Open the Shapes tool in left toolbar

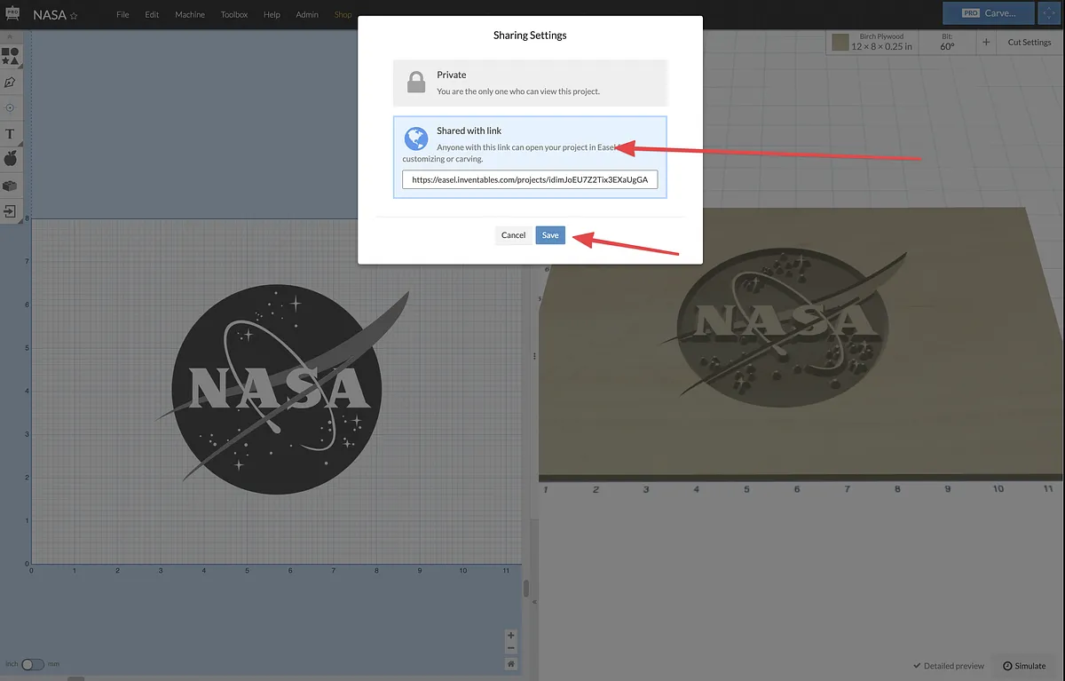pyautogui.click(x=10, y=57)
